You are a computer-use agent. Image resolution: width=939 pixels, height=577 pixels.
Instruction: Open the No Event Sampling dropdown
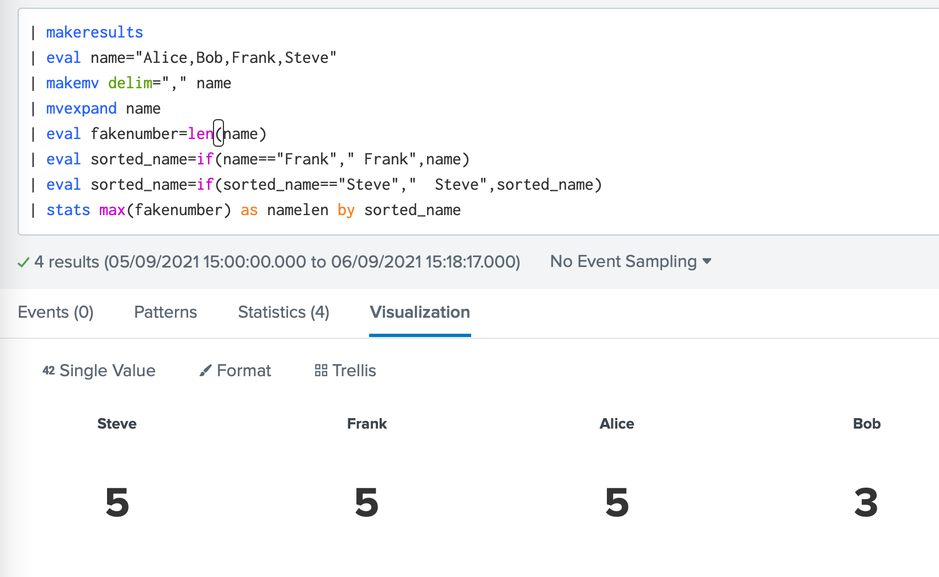(x=631, y=261)
